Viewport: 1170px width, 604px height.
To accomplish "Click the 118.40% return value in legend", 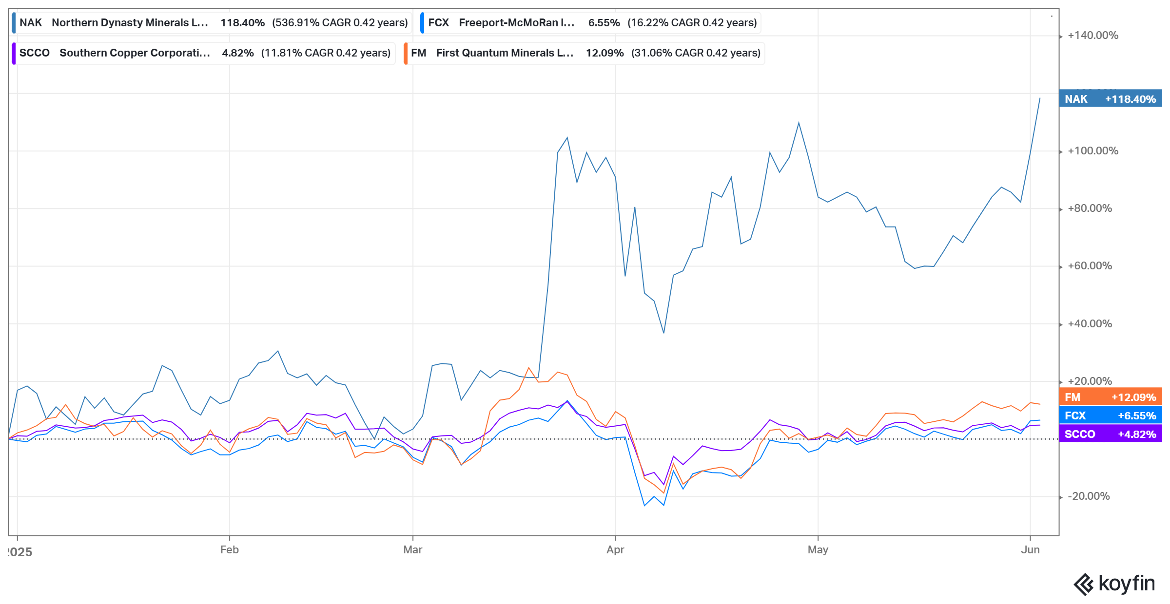I will click(x=243, y=23).
